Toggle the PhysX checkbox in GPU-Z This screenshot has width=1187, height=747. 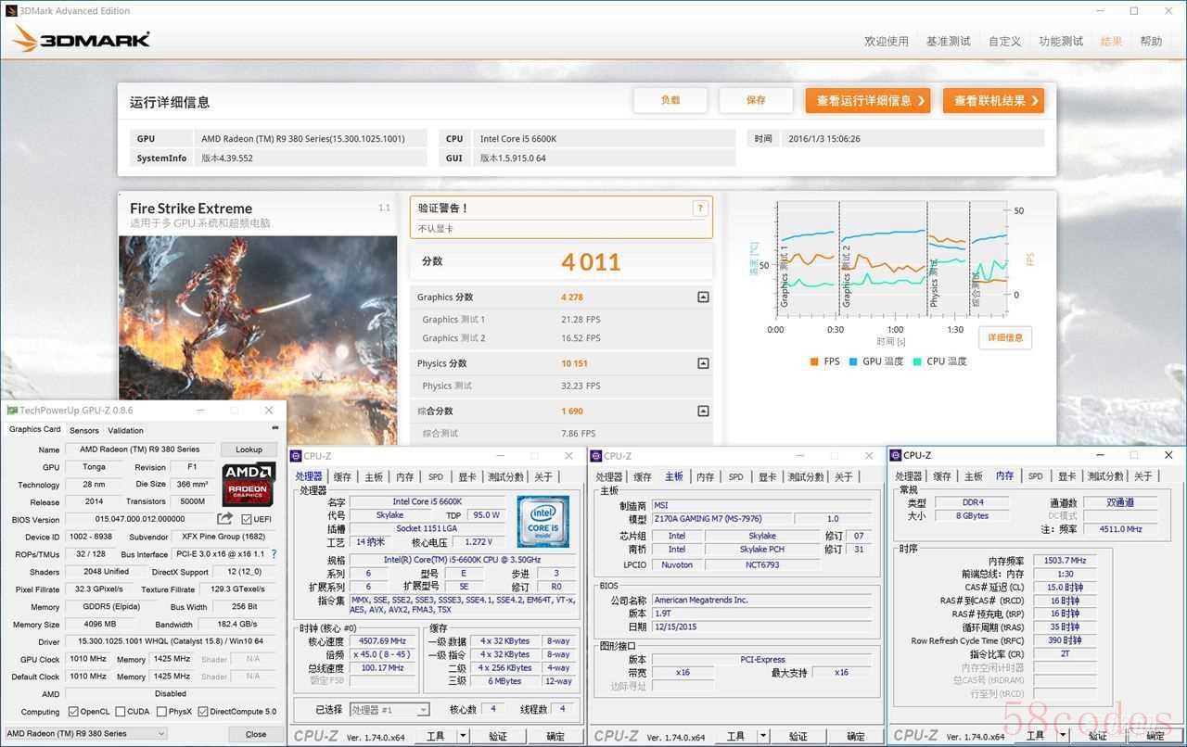(x=161, y=712)
